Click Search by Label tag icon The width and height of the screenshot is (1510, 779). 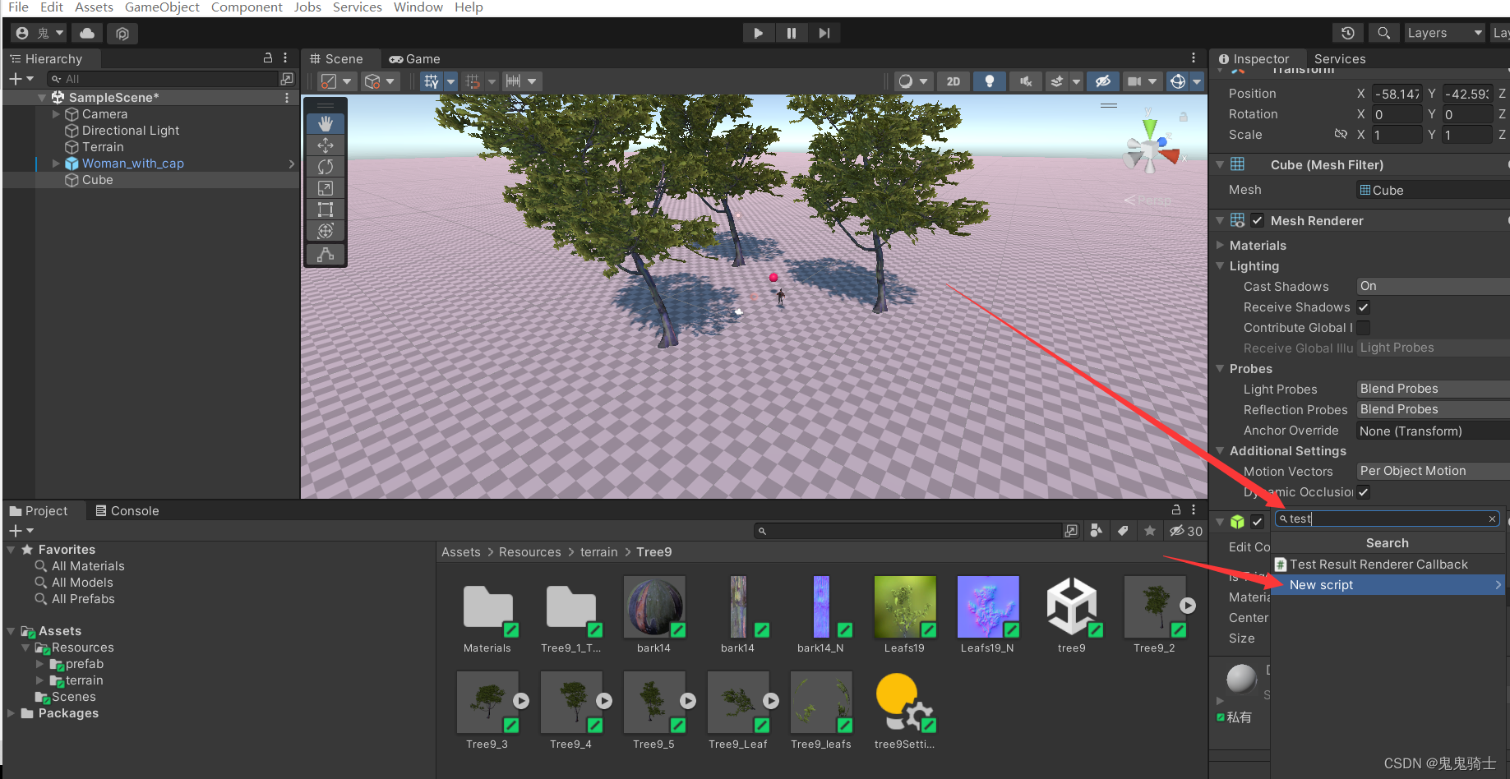[x=1123, y=531]
